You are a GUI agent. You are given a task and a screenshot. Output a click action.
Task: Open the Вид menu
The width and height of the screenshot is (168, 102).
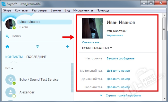[x=67, y=10]
